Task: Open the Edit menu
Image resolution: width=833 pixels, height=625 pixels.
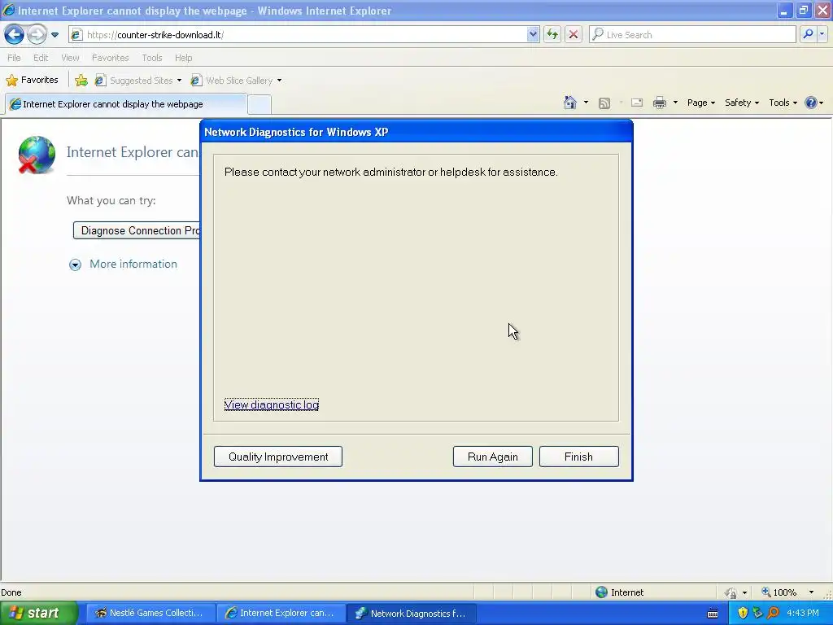Action: click(x=41, y=58)
